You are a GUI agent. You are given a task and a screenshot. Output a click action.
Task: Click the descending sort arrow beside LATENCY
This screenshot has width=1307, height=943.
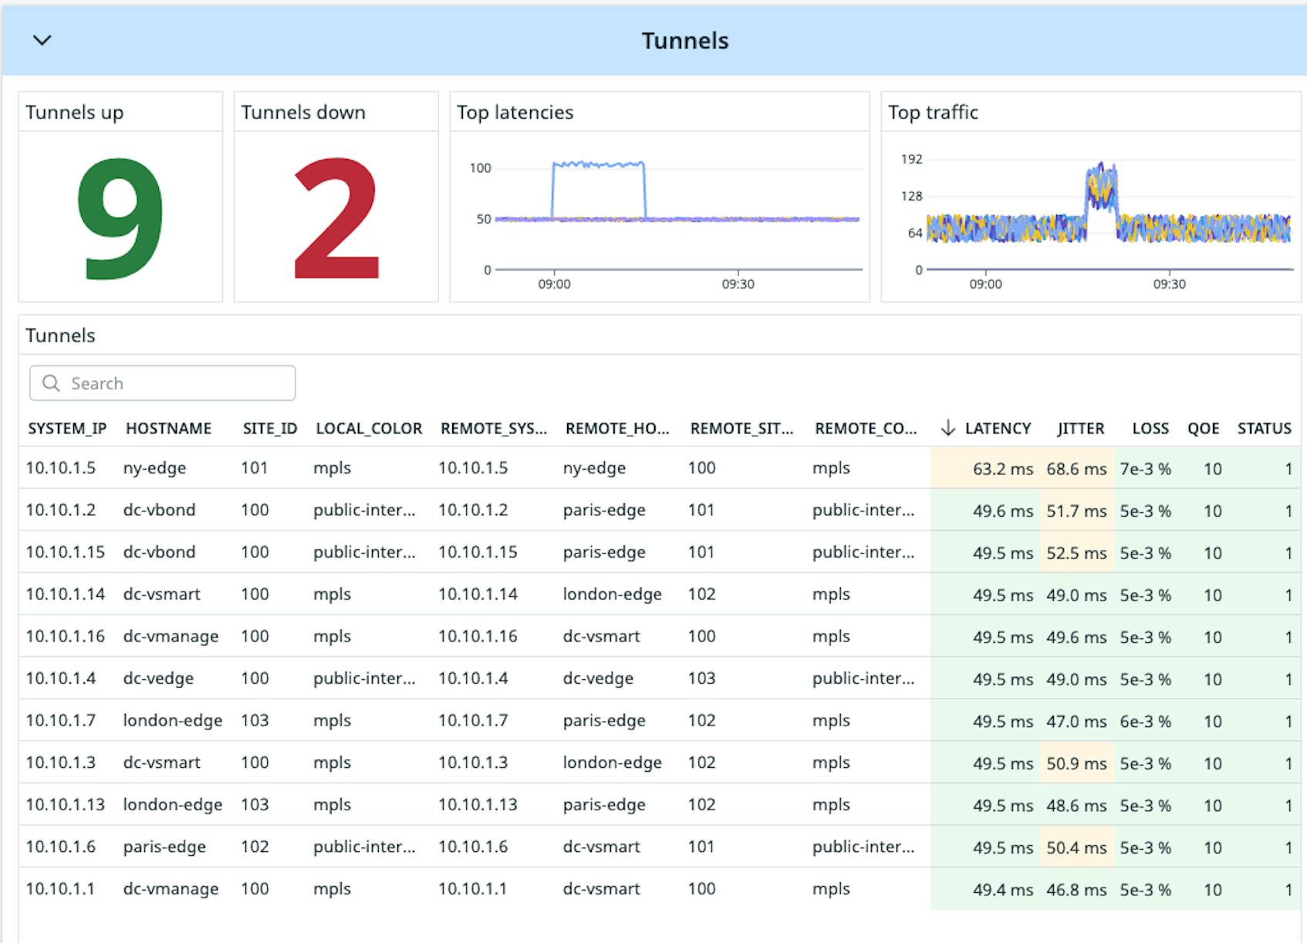947,428
